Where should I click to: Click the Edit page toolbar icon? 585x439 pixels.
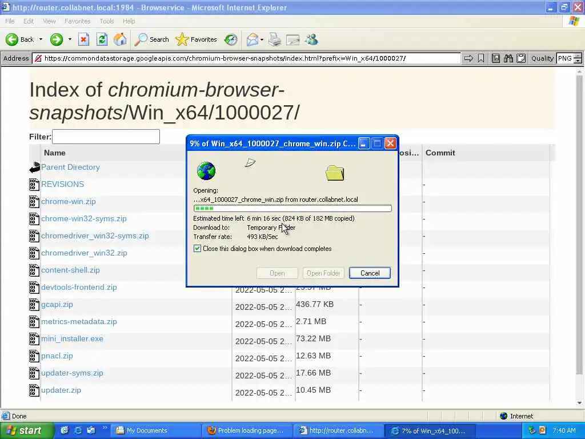coord(293,39)
